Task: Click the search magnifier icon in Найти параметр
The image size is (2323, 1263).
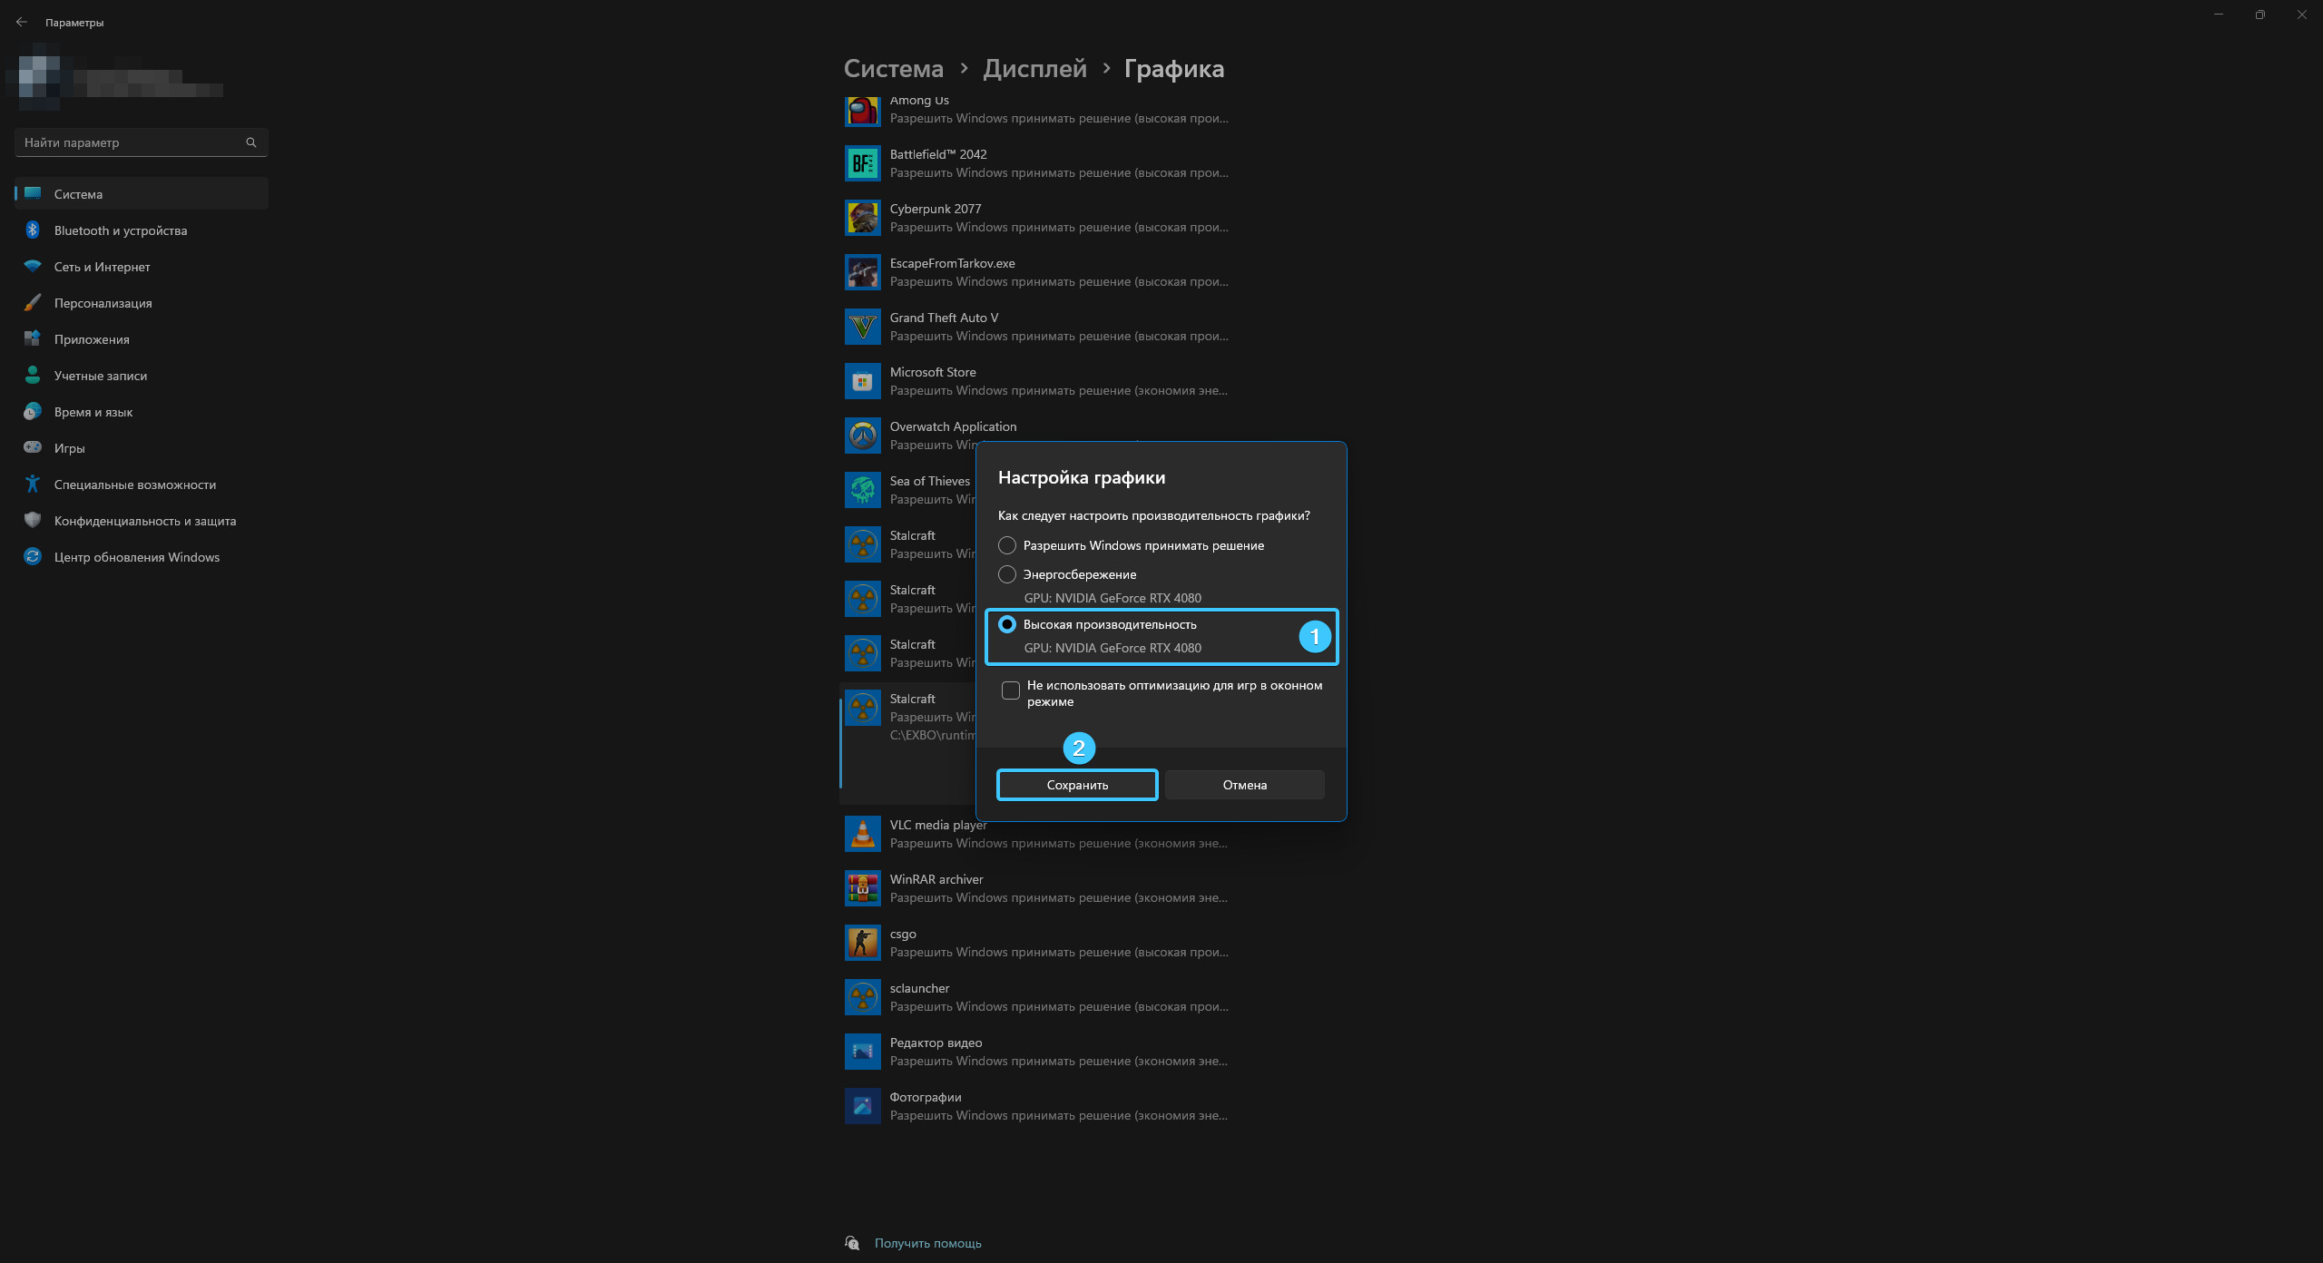Action: tap(251, 142)
